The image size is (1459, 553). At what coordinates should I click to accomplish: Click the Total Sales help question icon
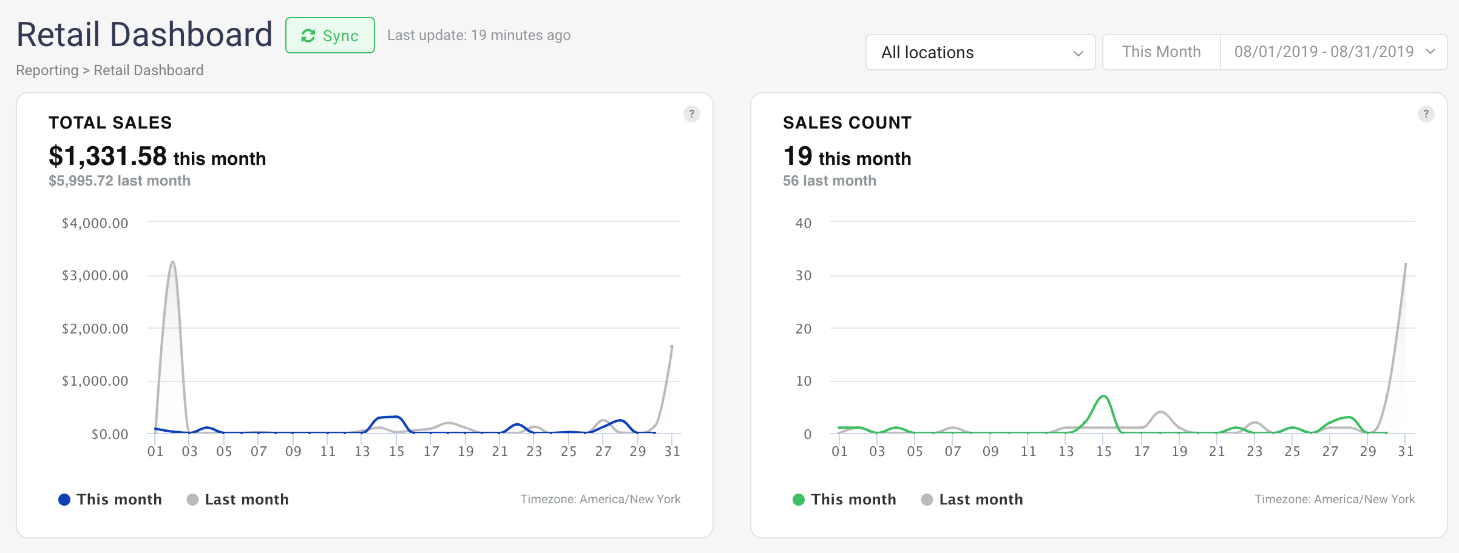pyautogui.click(x=692, y=114)
